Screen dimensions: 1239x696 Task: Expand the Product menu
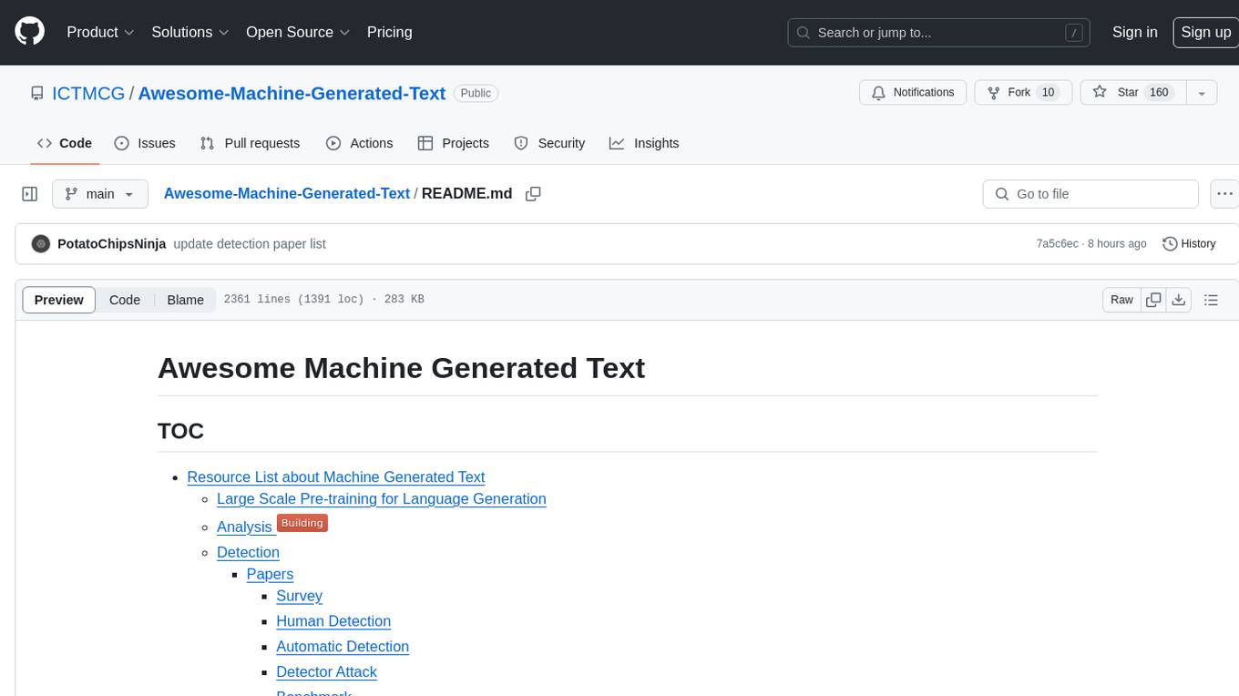click(100, 32)
